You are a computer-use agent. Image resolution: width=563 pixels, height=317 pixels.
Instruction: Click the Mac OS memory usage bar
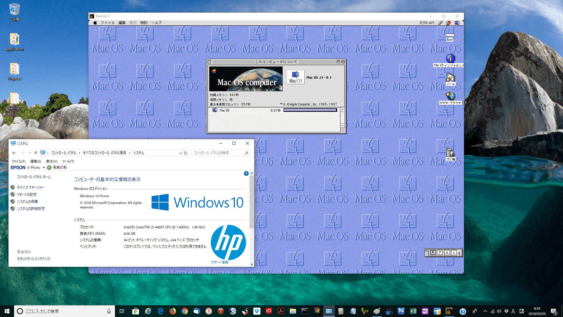310,110
